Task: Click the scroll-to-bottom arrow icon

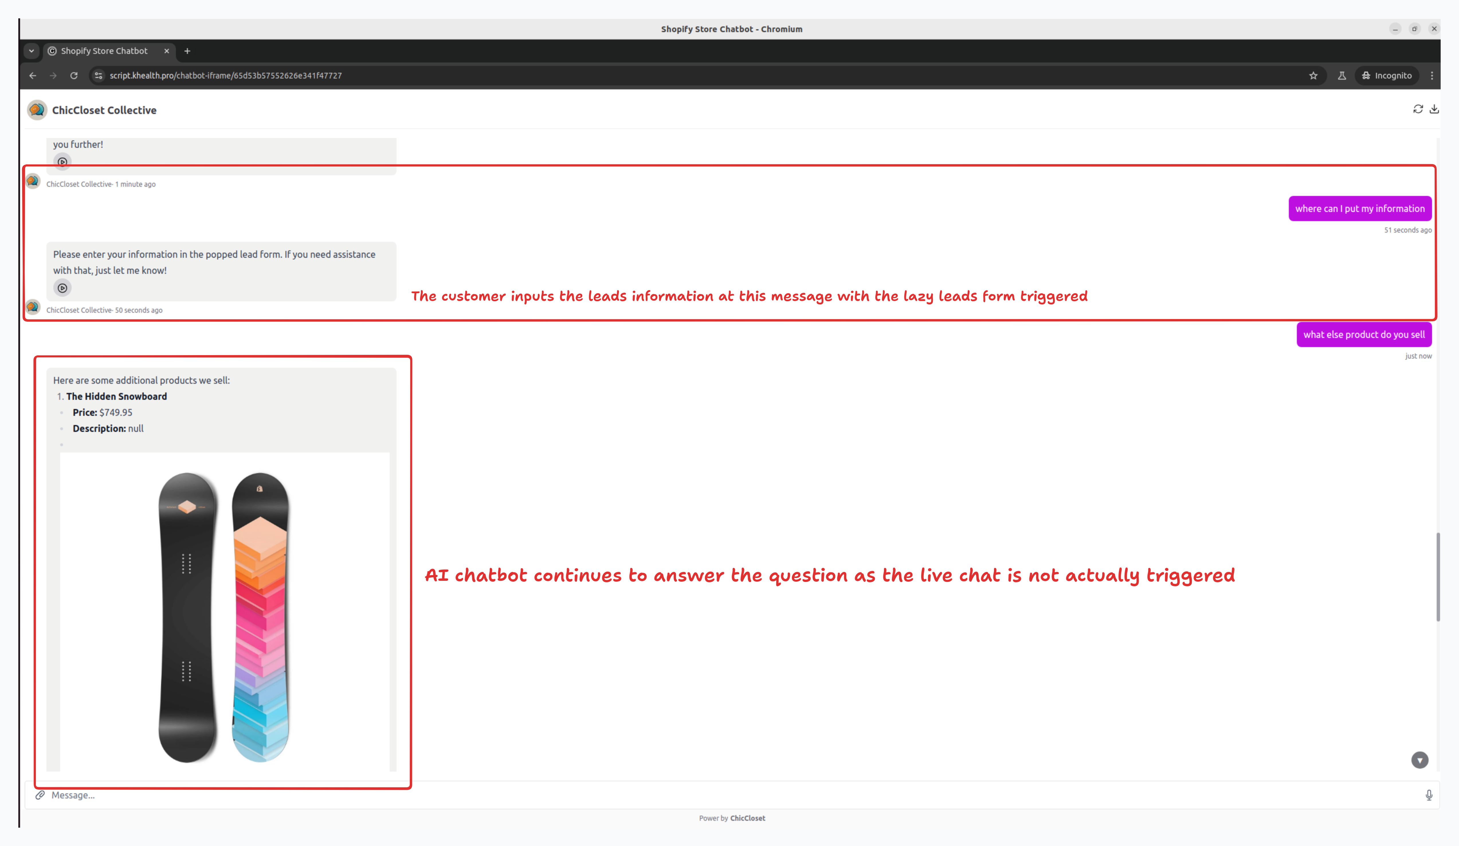Action: click(x=1420, y=760)
